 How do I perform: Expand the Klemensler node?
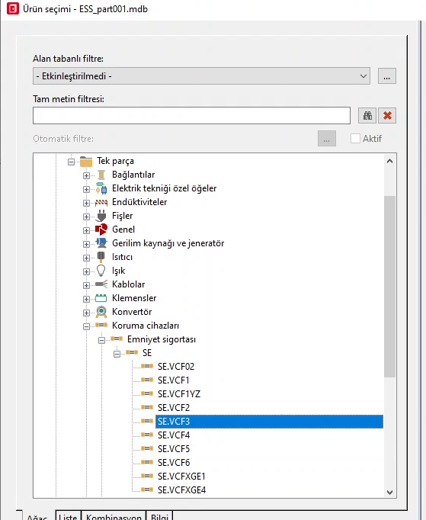pyautogui.click(x=86, y=299)
